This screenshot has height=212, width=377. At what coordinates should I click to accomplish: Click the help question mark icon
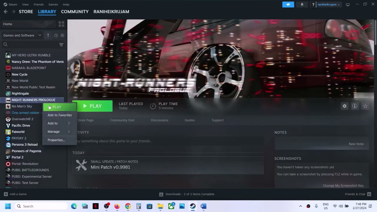(x=313, y=4)
